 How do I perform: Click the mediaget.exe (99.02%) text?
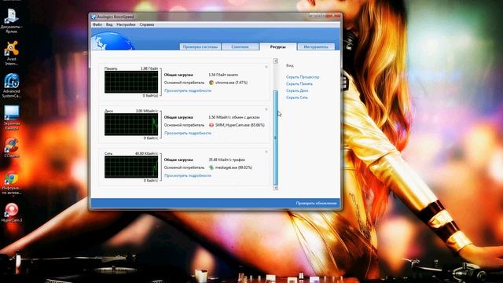[x=233, y=167]
